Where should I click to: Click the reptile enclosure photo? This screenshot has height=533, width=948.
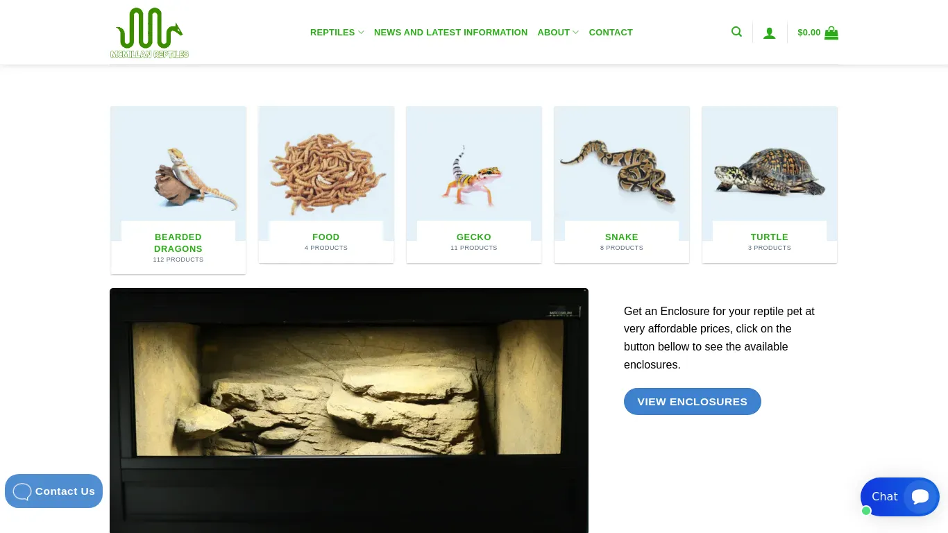point(349,411)
